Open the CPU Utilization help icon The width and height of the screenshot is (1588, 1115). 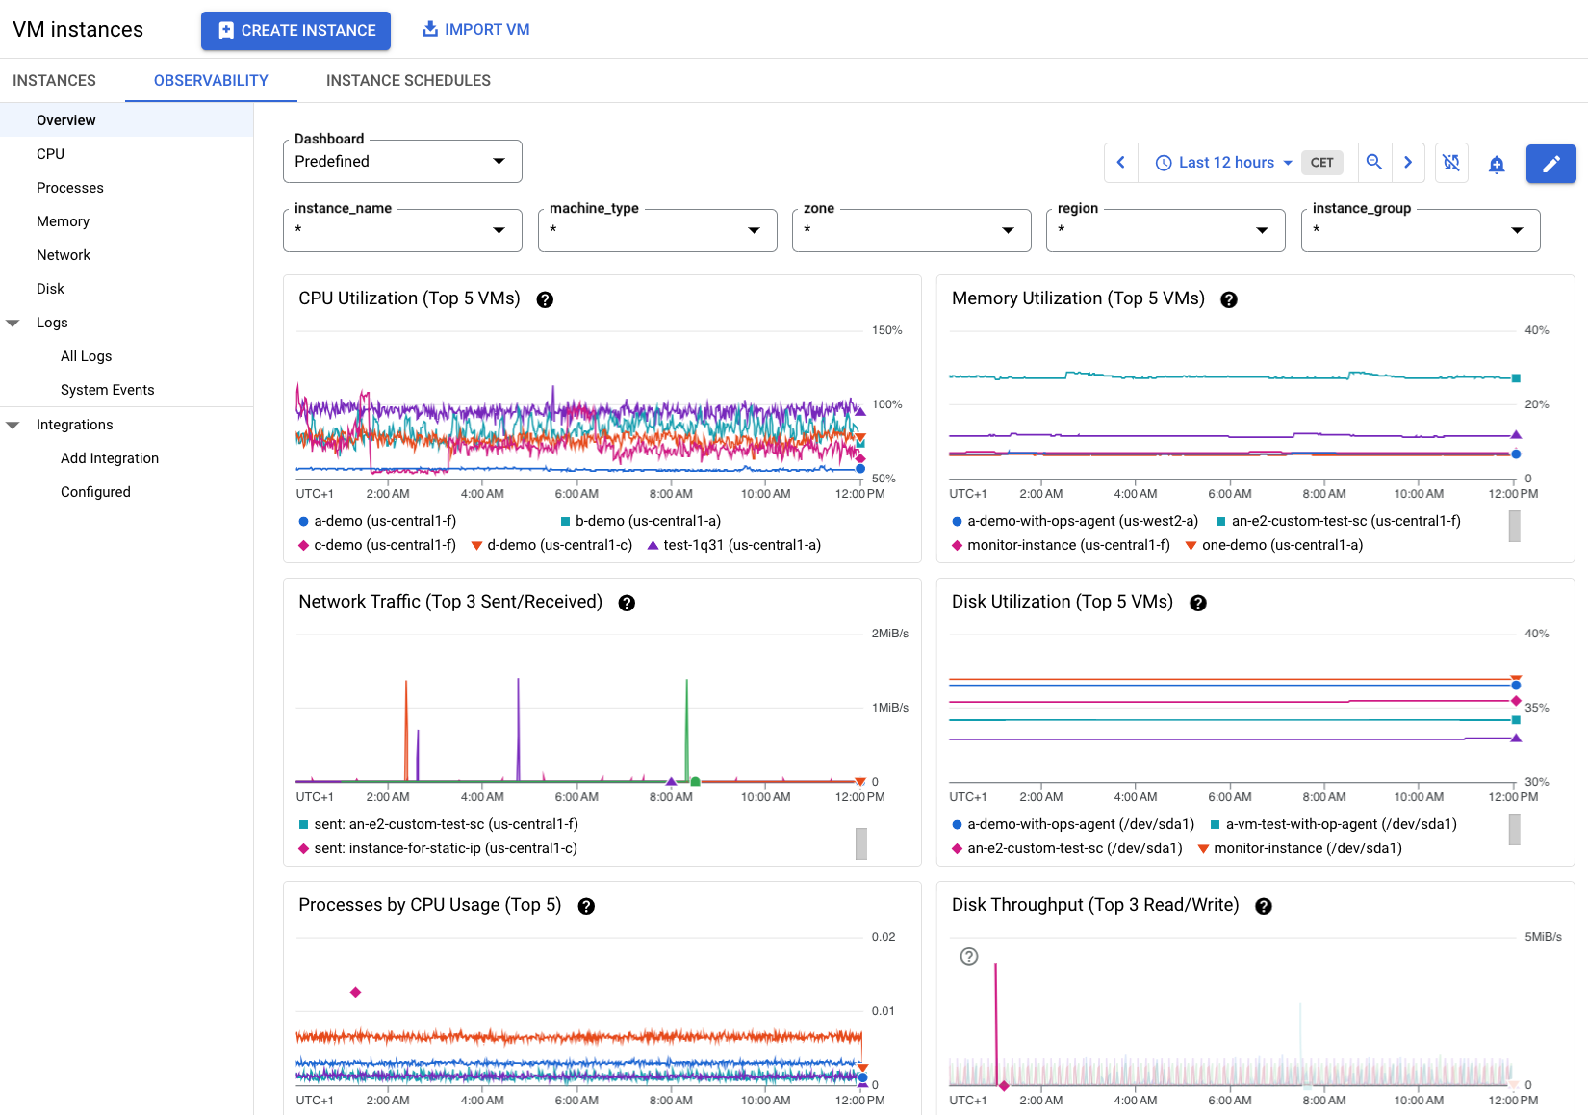tap(546, 299)
